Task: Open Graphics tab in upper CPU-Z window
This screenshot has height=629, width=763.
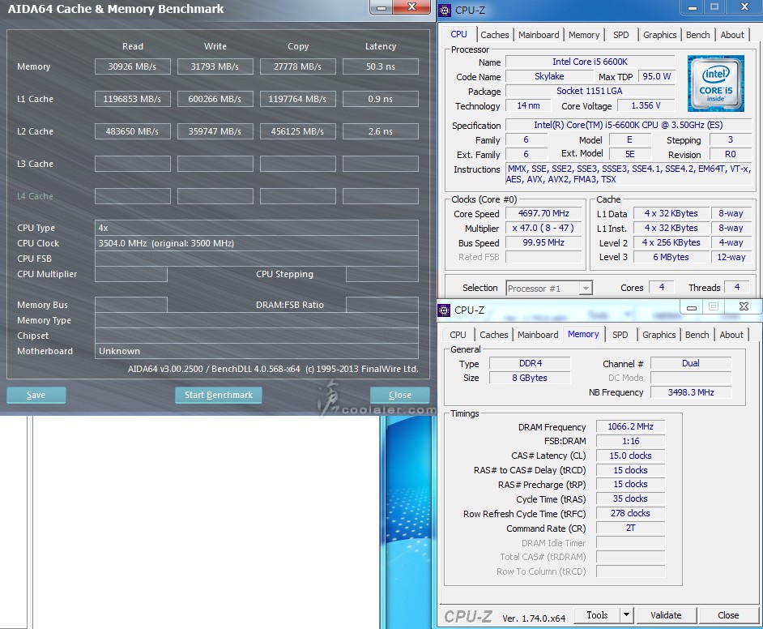Action: click(659, 35)
